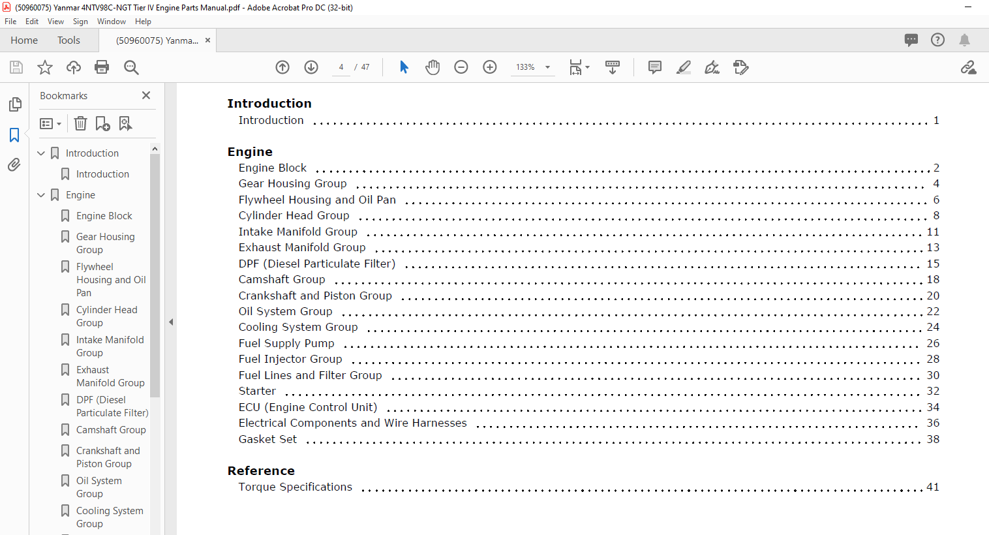Open the Edit menu

(32, 22)
